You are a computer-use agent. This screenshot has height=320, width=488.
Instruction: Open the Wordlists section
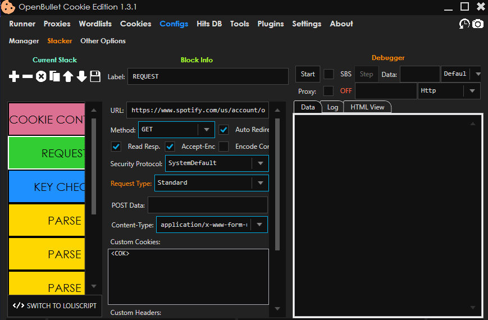(x=95, y=24)
